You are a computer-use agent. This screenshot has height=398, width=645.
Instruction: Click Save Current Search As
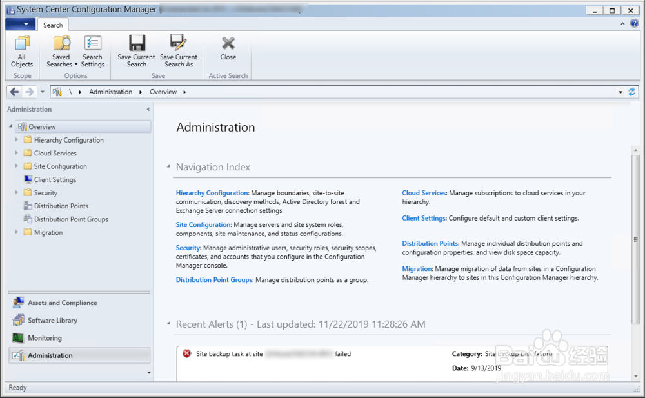click(179, 52)
